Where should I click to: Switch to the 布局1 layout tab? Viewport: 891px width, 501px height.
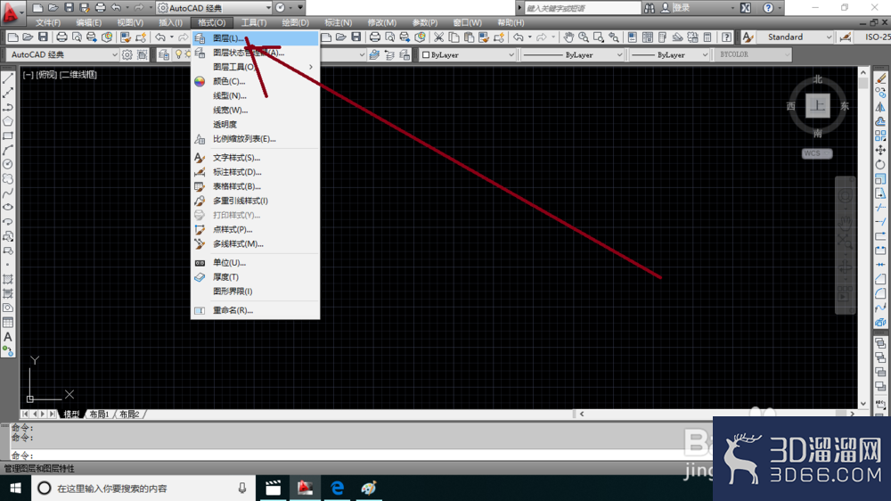pos(99,414)
